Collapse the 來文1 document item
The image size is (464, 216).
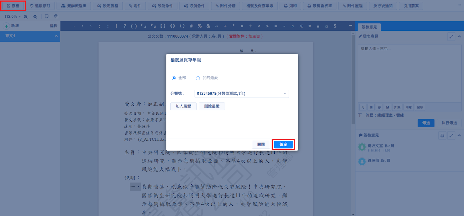pos(56,36)
